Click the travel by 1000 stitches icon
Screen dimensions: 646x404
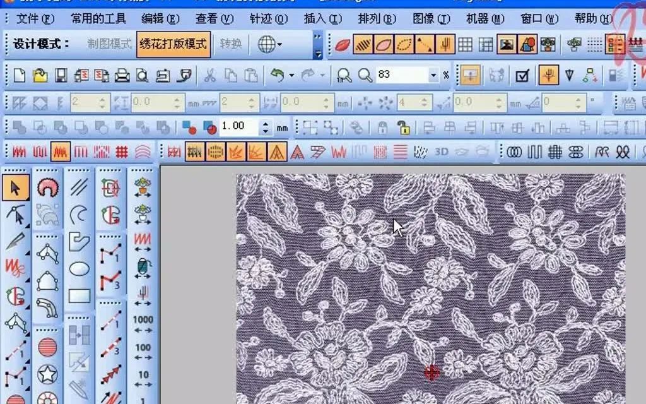pos(143,324)
